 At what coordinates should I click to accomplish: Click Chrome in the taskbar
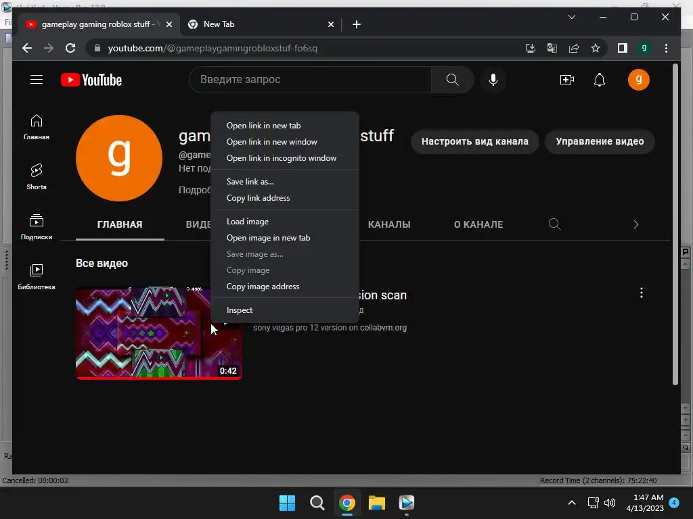pyautogui.click(x=347, y=503)
